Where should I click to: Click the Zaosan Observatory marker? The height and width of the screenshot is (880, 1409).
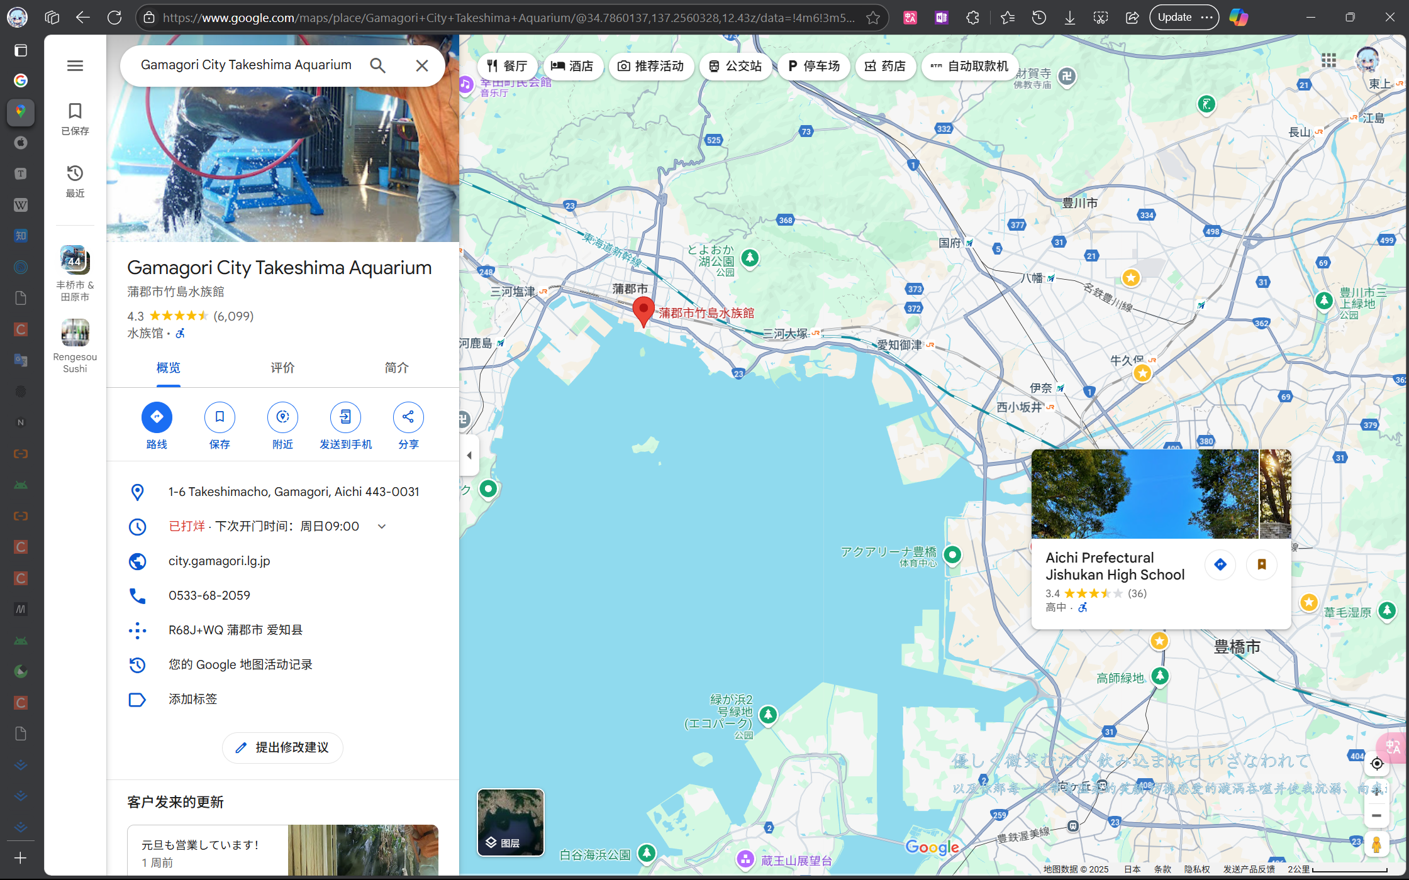[x=745, y=859]
